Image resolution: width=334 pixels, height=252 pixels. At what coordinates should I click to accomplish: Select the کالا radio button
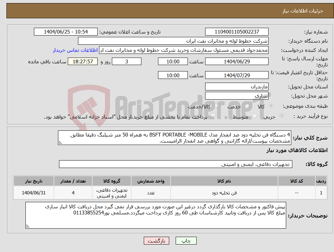(x=271, y=106)
